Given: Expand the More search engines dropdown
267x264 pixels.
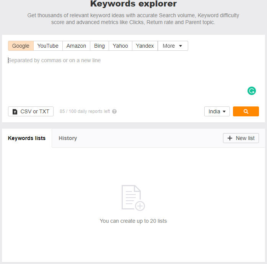Looking at the screenshot, I should pos(173,46).
